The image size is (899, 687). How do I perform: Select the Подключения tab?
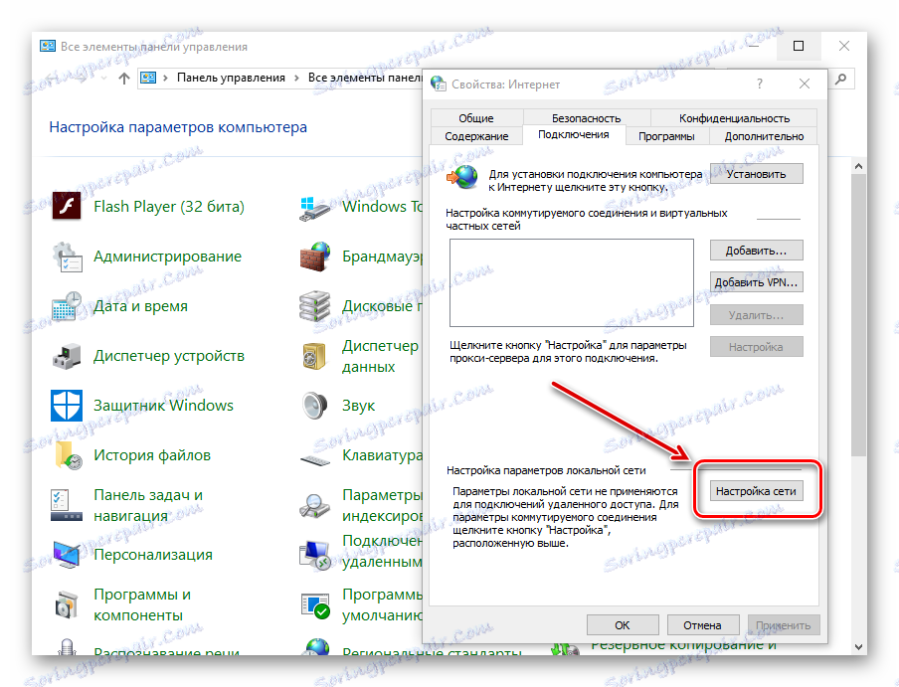click(x=574, y=134)
